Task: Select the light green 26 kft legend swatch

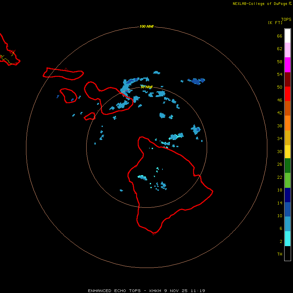Action: point(287,180)
